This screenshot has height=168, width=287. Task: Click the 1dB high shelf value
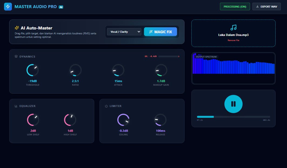click(x=70, y=131)
